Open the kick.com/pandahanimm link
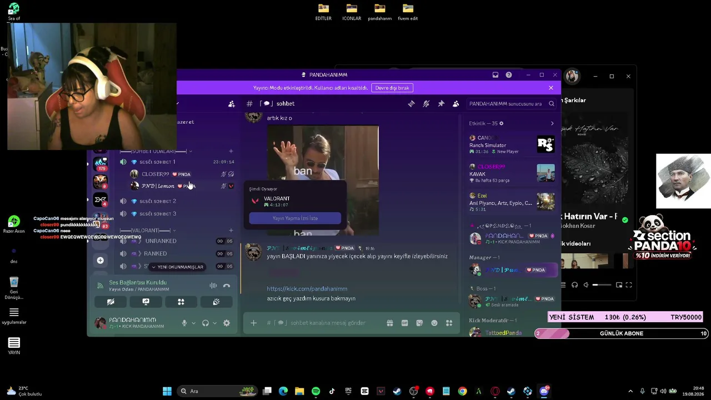 tap(307, 289)
